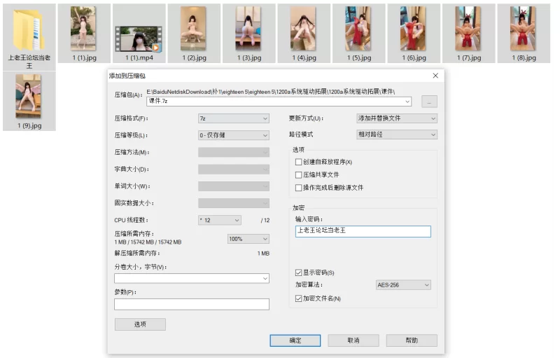Screen dimensions: 560x358
Task: Uncheck the 显示密码 checkbox
Action: pos(299,273)
